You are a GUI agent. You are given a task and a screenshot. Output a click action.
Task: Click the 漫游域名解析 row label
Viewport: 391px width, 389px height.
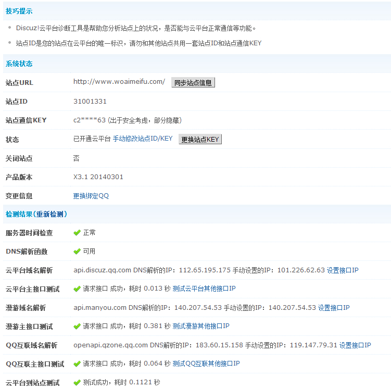point(26,308)
